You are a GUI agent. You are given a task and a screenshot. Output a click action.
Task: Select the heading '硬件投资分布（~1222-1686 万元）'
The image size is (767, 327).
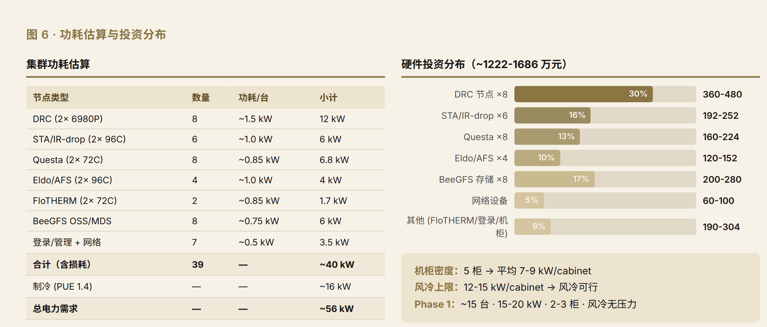pyautogui.click(x=484, y=64)
